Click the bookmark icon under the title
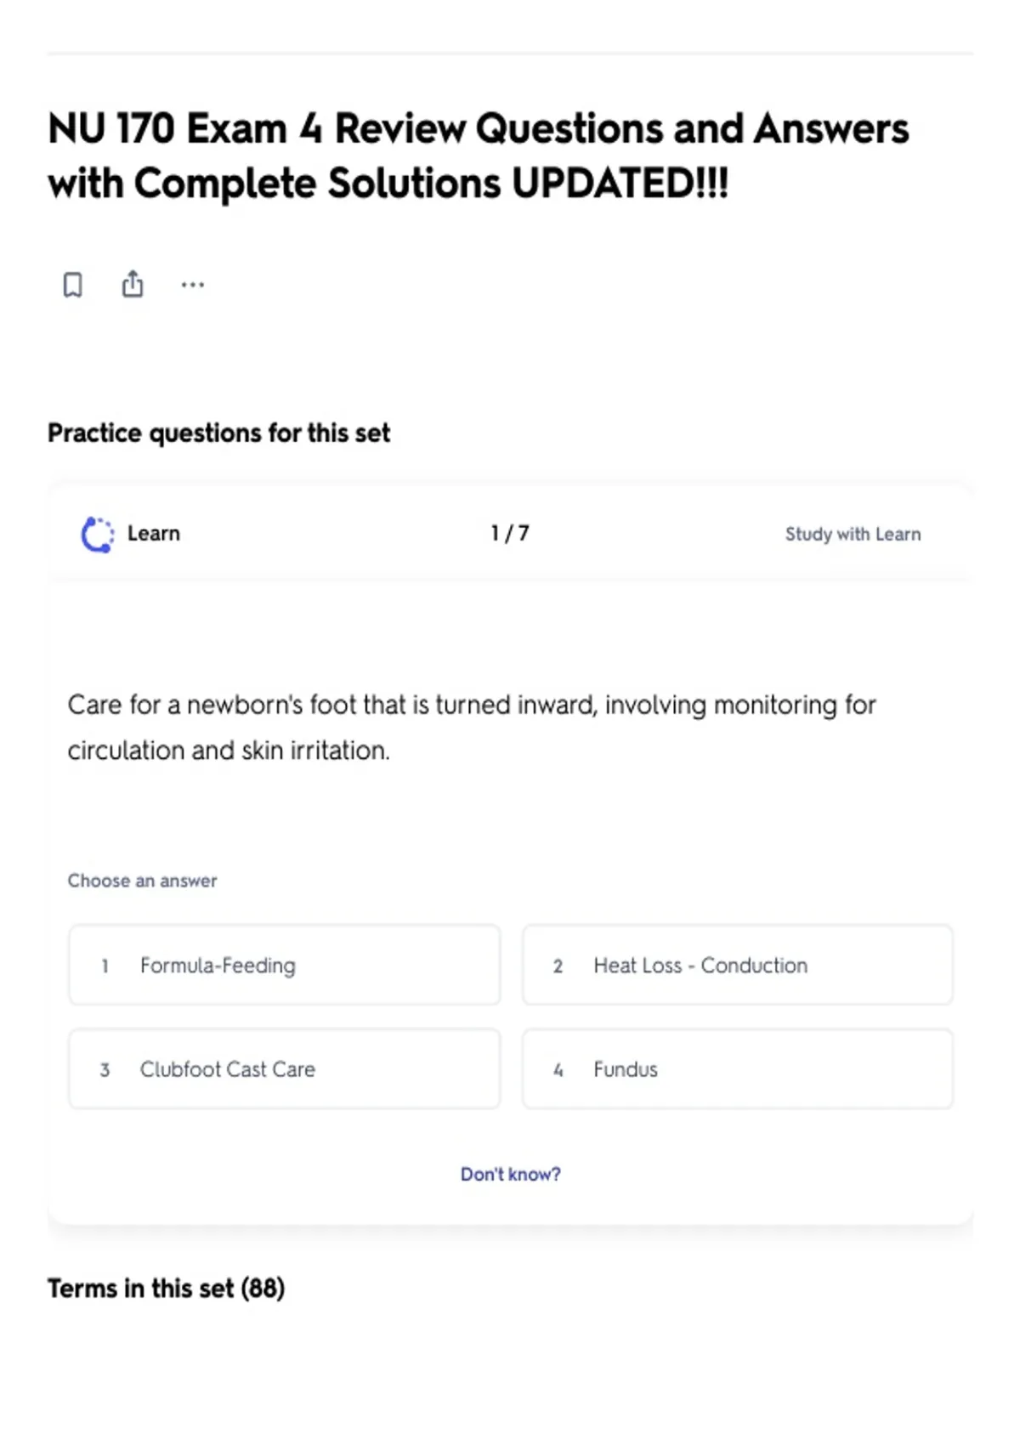The image size is (1020, 1445). pyautogui.click(x=73, y=285)
